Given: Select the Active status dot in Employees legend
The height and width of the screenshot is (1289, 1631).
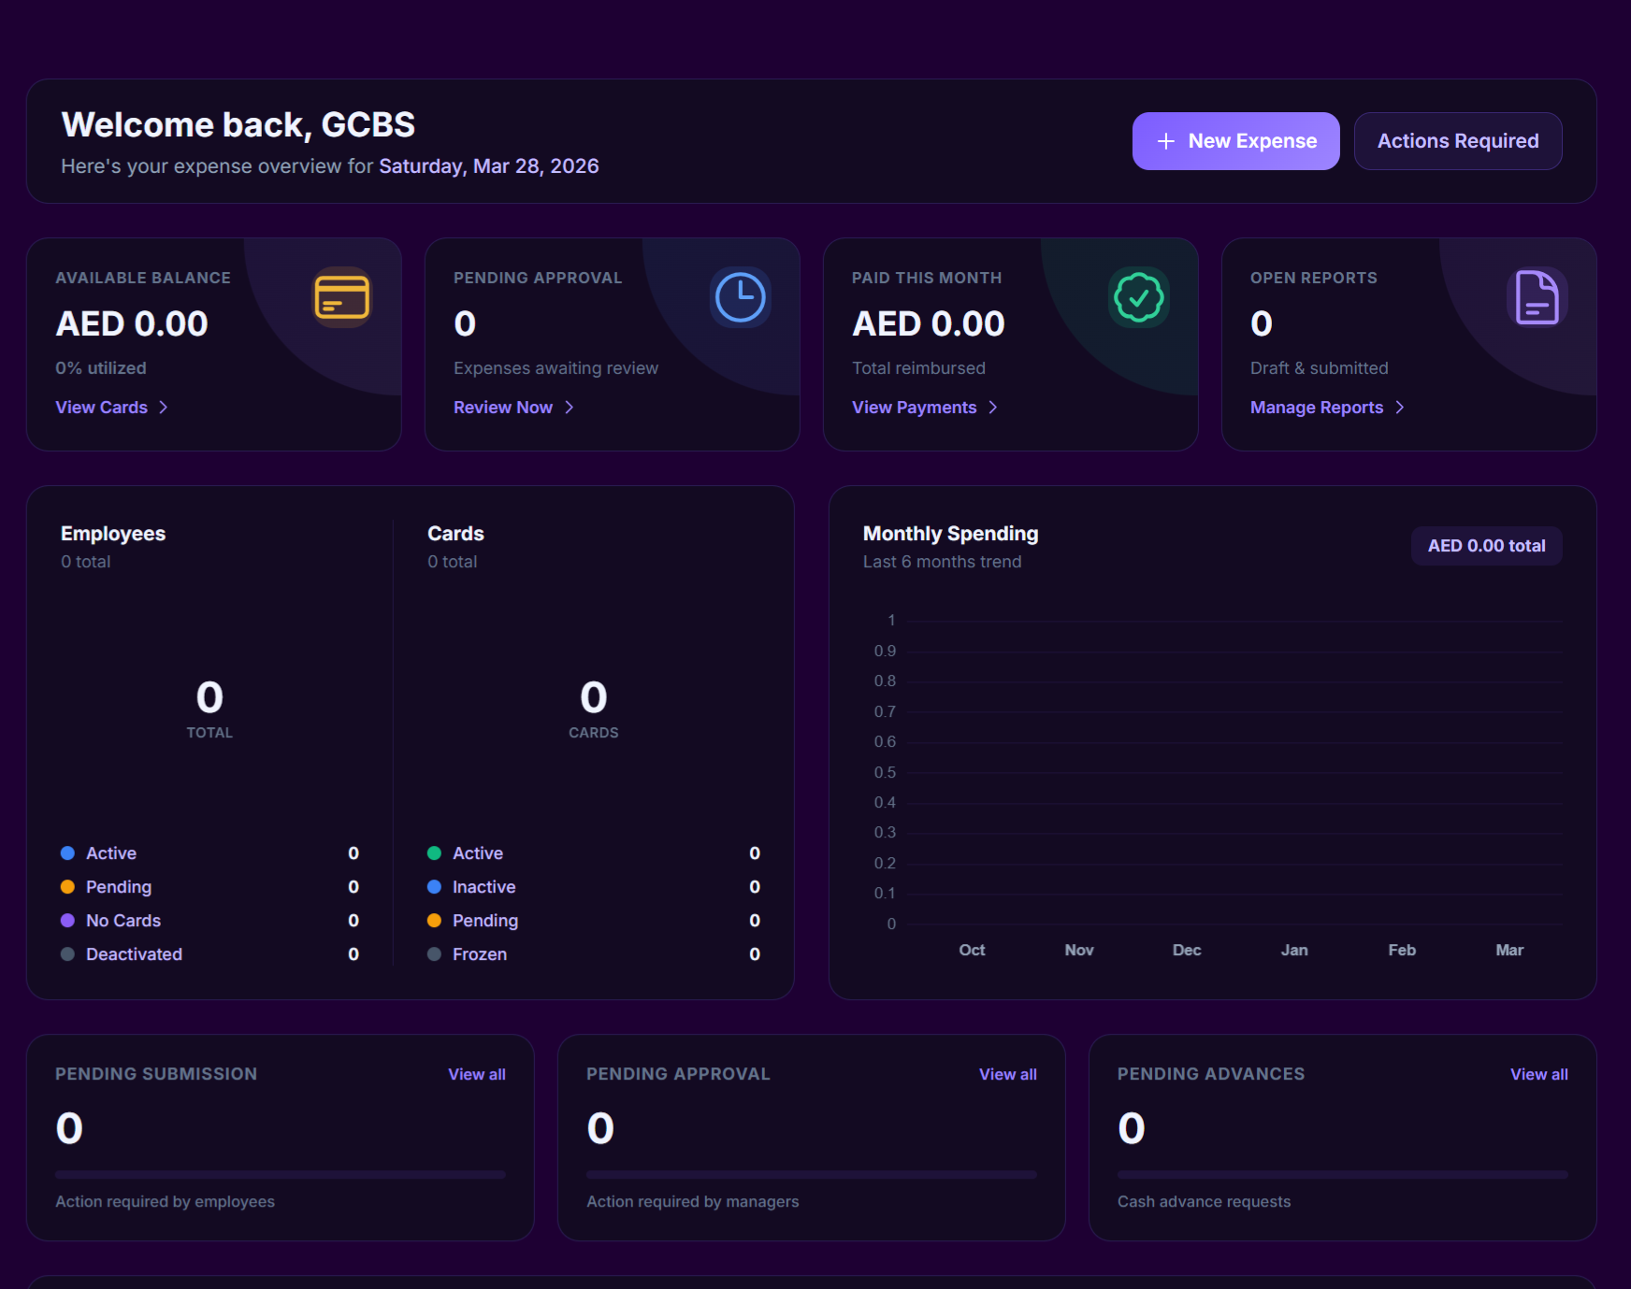Looking at the screenshot, I should tap(66, 852).
